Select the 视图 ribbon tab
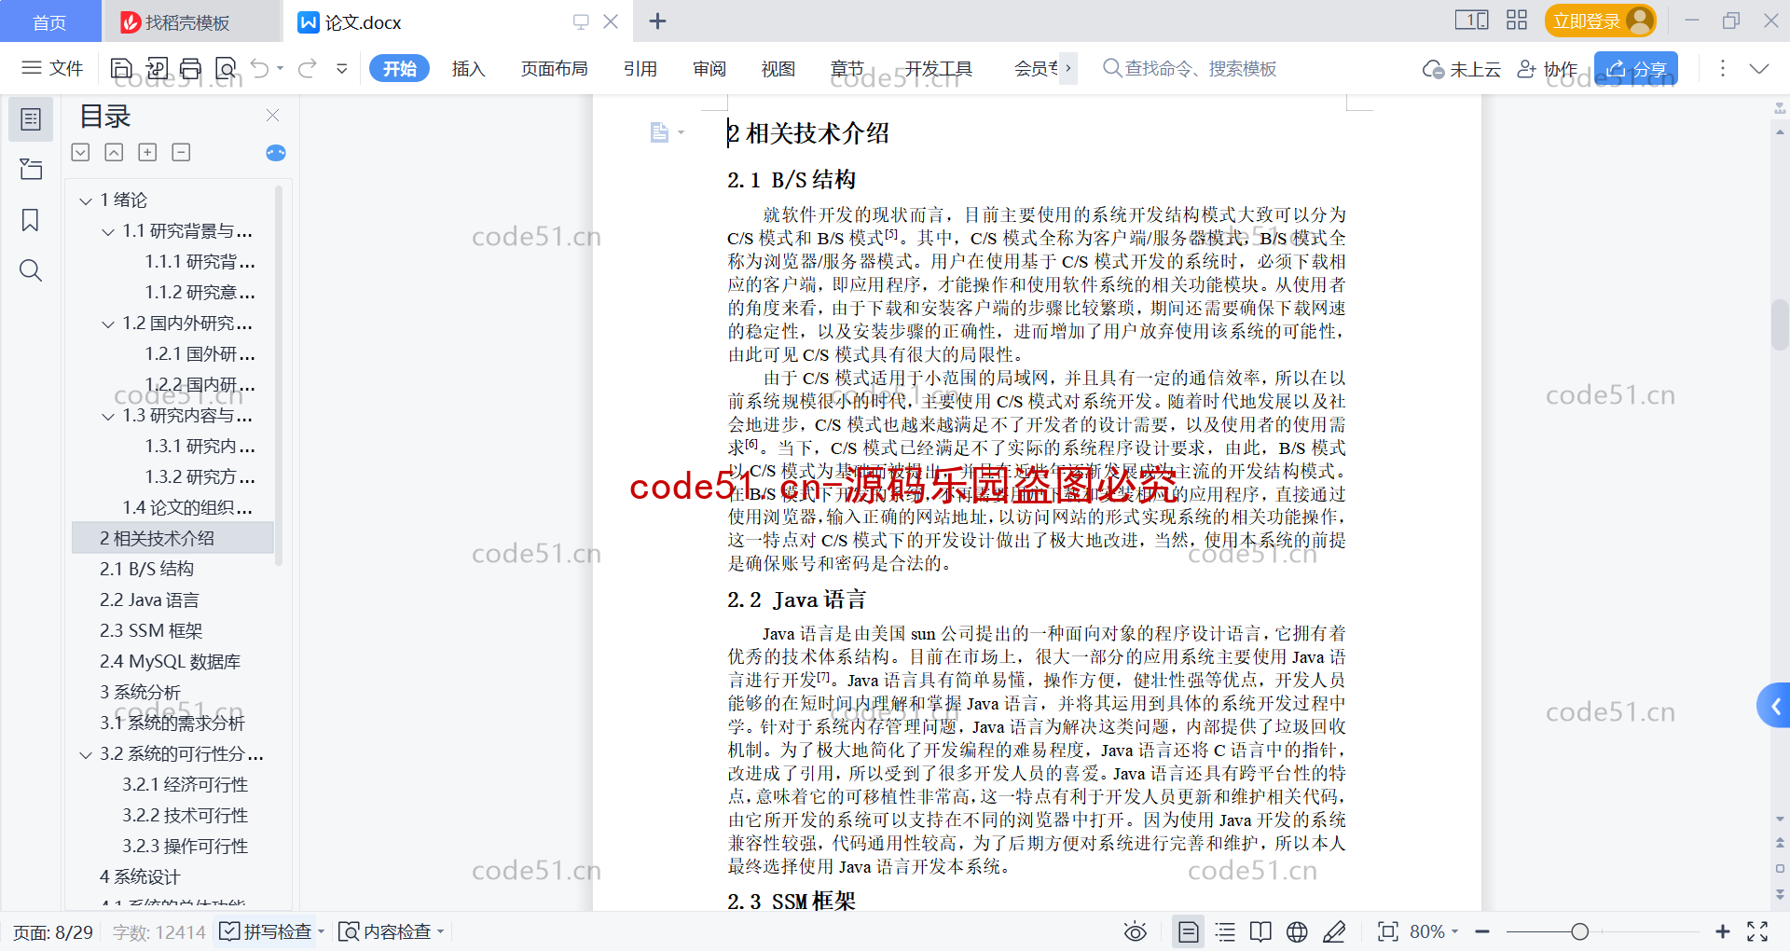This screenshot has width=1790, height=951. click(x=778, y=68)
